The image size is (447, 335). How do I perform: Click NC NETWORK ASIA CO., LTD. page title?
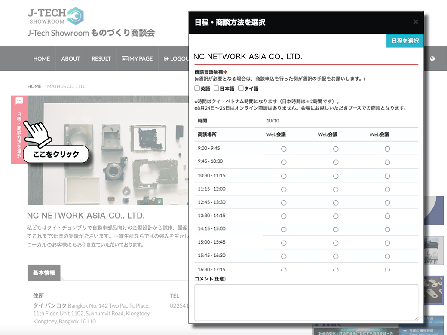86,216
